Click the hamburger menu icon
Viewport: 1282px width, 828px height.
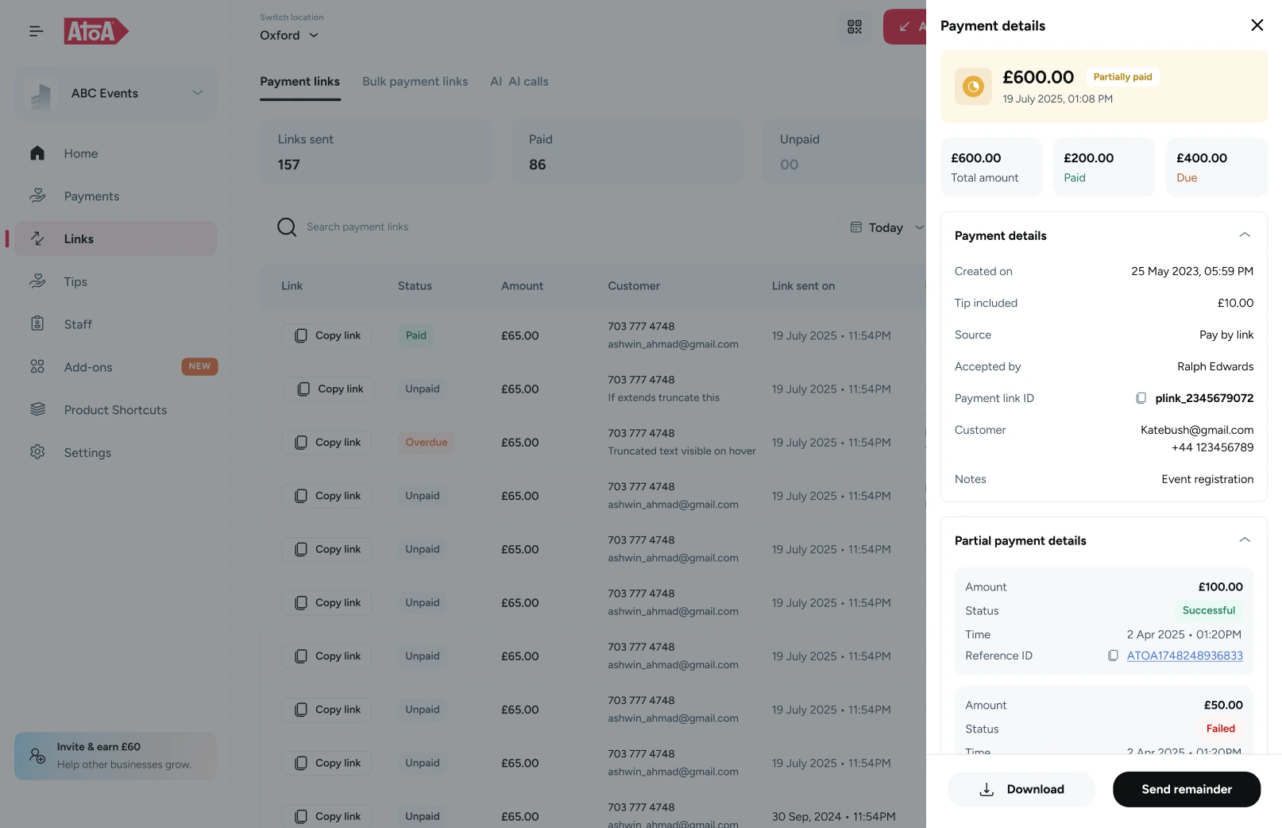(x=36, y=31)
